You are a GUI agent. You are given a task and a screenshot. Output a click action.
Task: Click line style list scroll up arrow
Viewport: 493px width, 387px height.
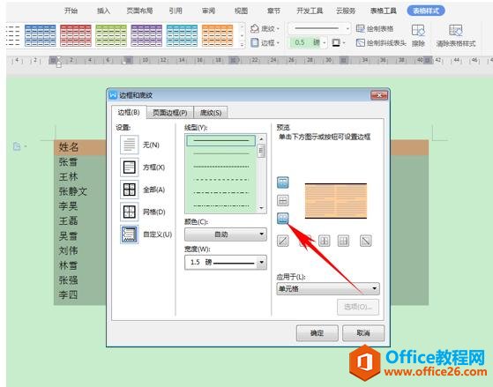(261, 138)
